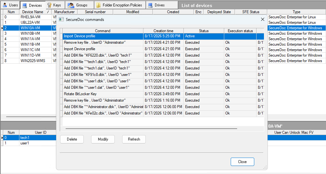Click User Can Unlock Mac FV header
The height and width of the screenshot is (174, 326).
[294, 133]
